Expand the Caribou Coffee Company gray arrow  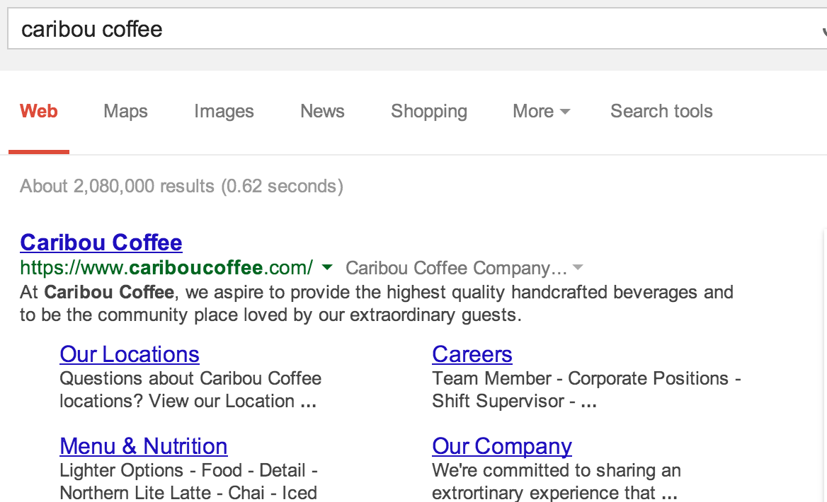coord(578,267)
